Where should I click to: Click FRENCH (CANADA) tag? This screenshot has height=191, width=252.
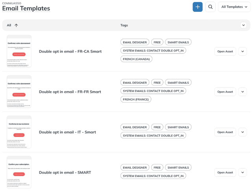tap(136, 59)
